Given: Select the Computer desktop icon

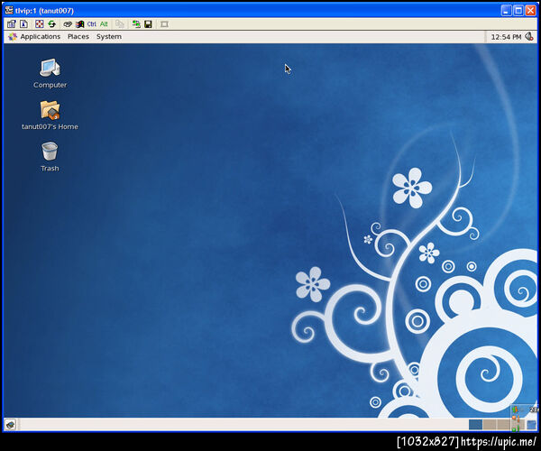Looking at the screenshot, I should 50,73.
